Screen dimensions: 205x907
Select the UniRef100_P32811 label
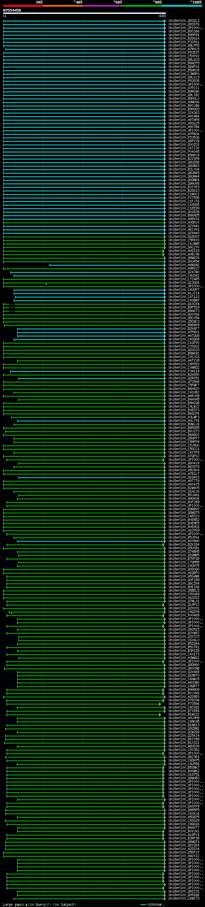[184, 42]
